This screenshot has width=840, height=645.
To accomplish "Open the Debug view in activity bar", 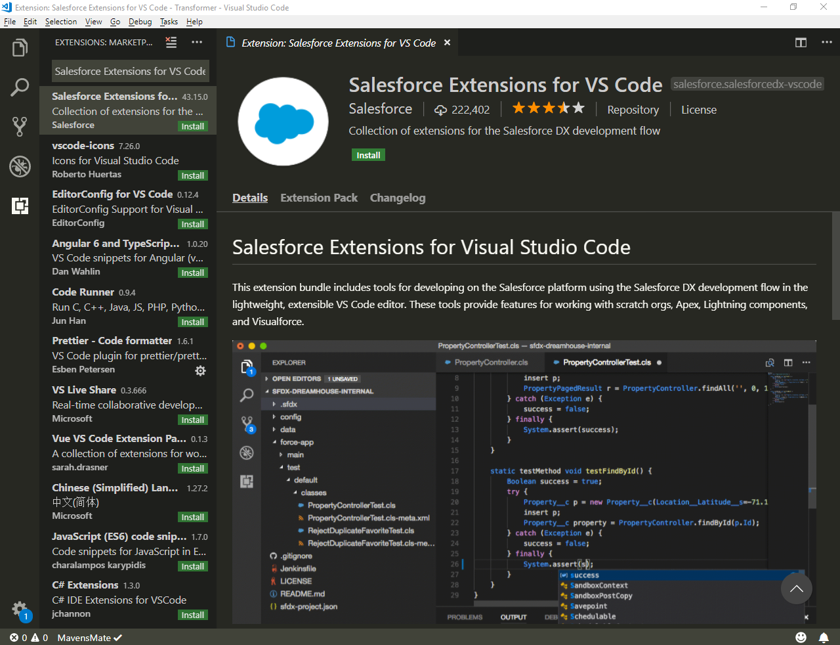I will (20, 166).
